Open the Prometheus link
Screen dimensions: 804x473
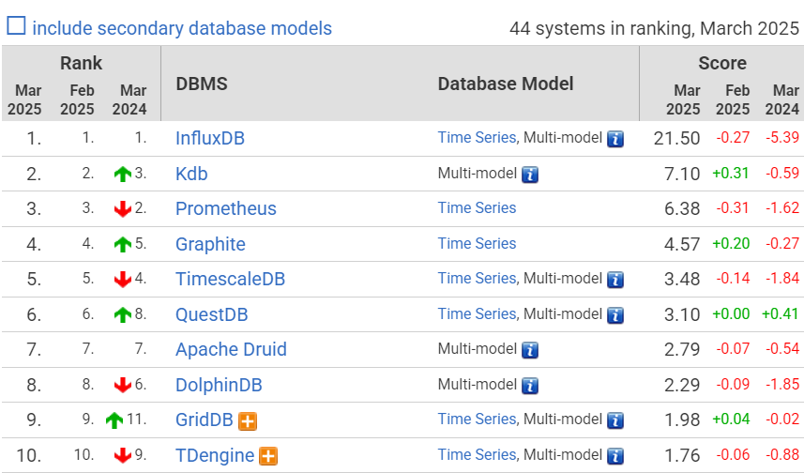tap(225, 208)
